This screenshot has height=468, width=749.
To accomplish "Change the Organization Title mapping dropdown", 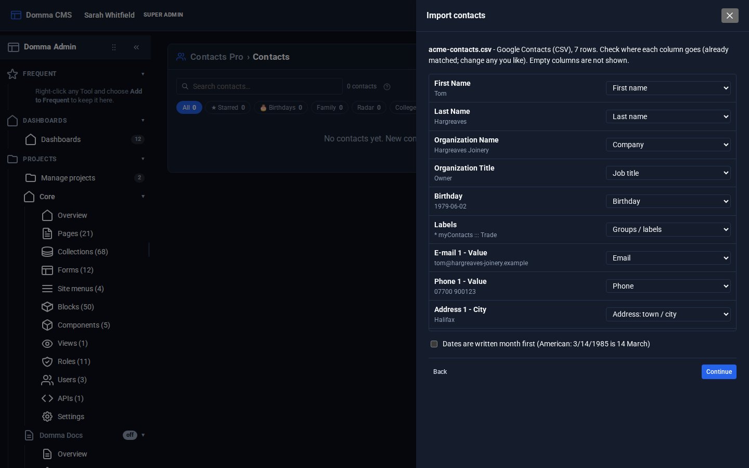I will coord(668,173).
